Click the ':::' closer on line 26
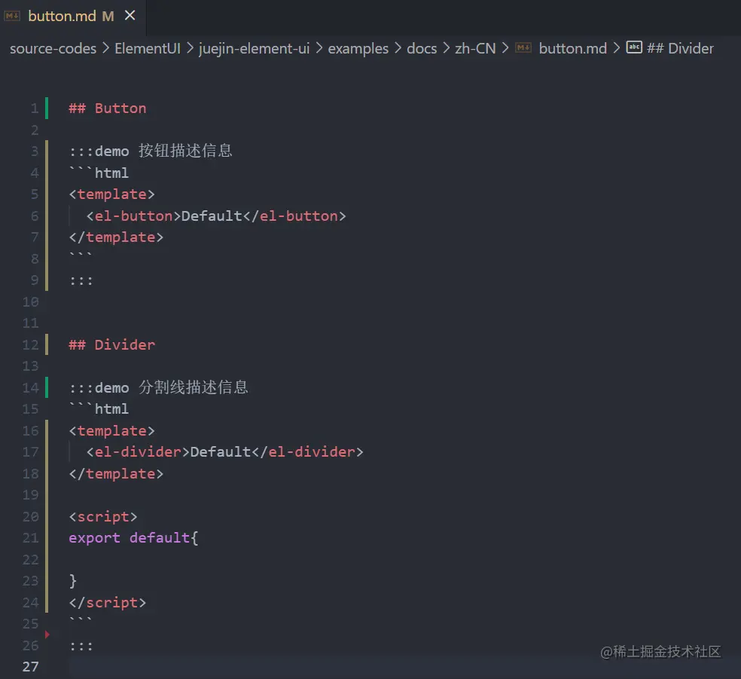The image size is (741, 679). pyautogui.click(x=81, y=646)
